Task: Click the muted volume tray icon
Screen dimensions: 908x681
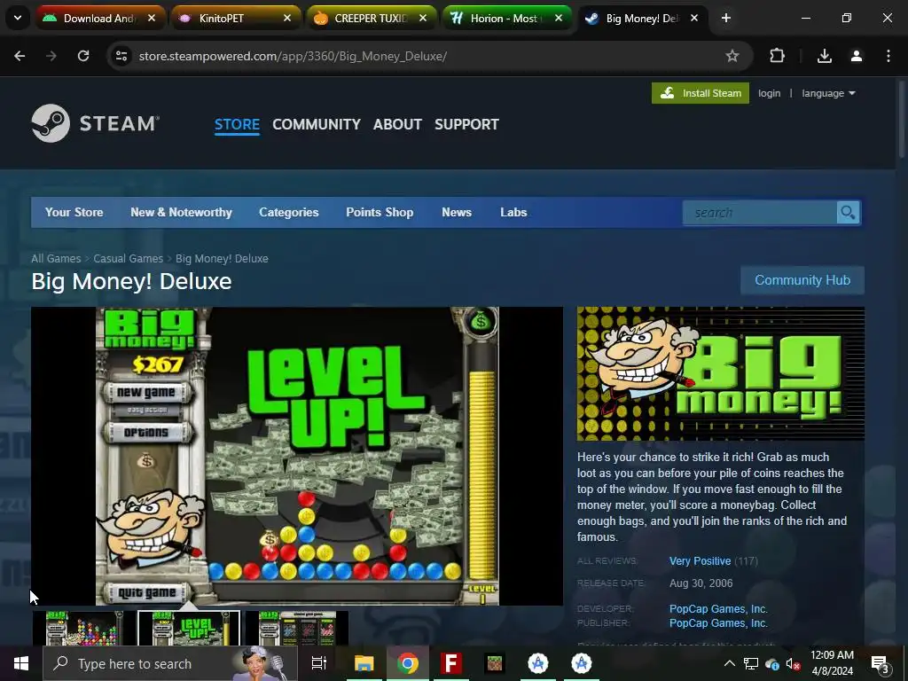Action: pos(793,663)
